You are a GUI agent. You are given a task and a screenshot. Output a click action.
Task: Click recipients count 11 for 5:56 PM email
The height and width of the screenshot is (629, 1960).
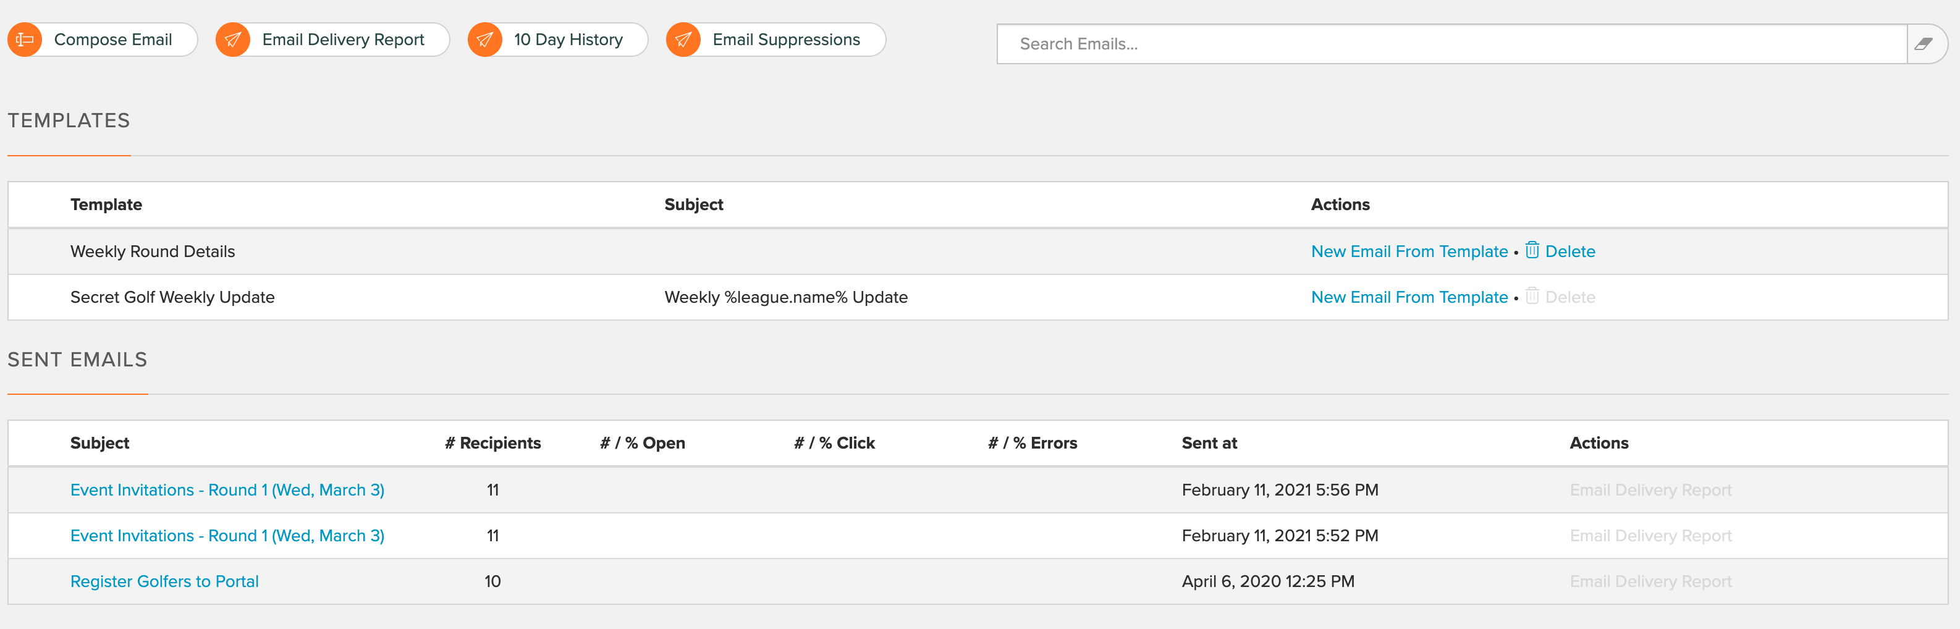point(493,491)
